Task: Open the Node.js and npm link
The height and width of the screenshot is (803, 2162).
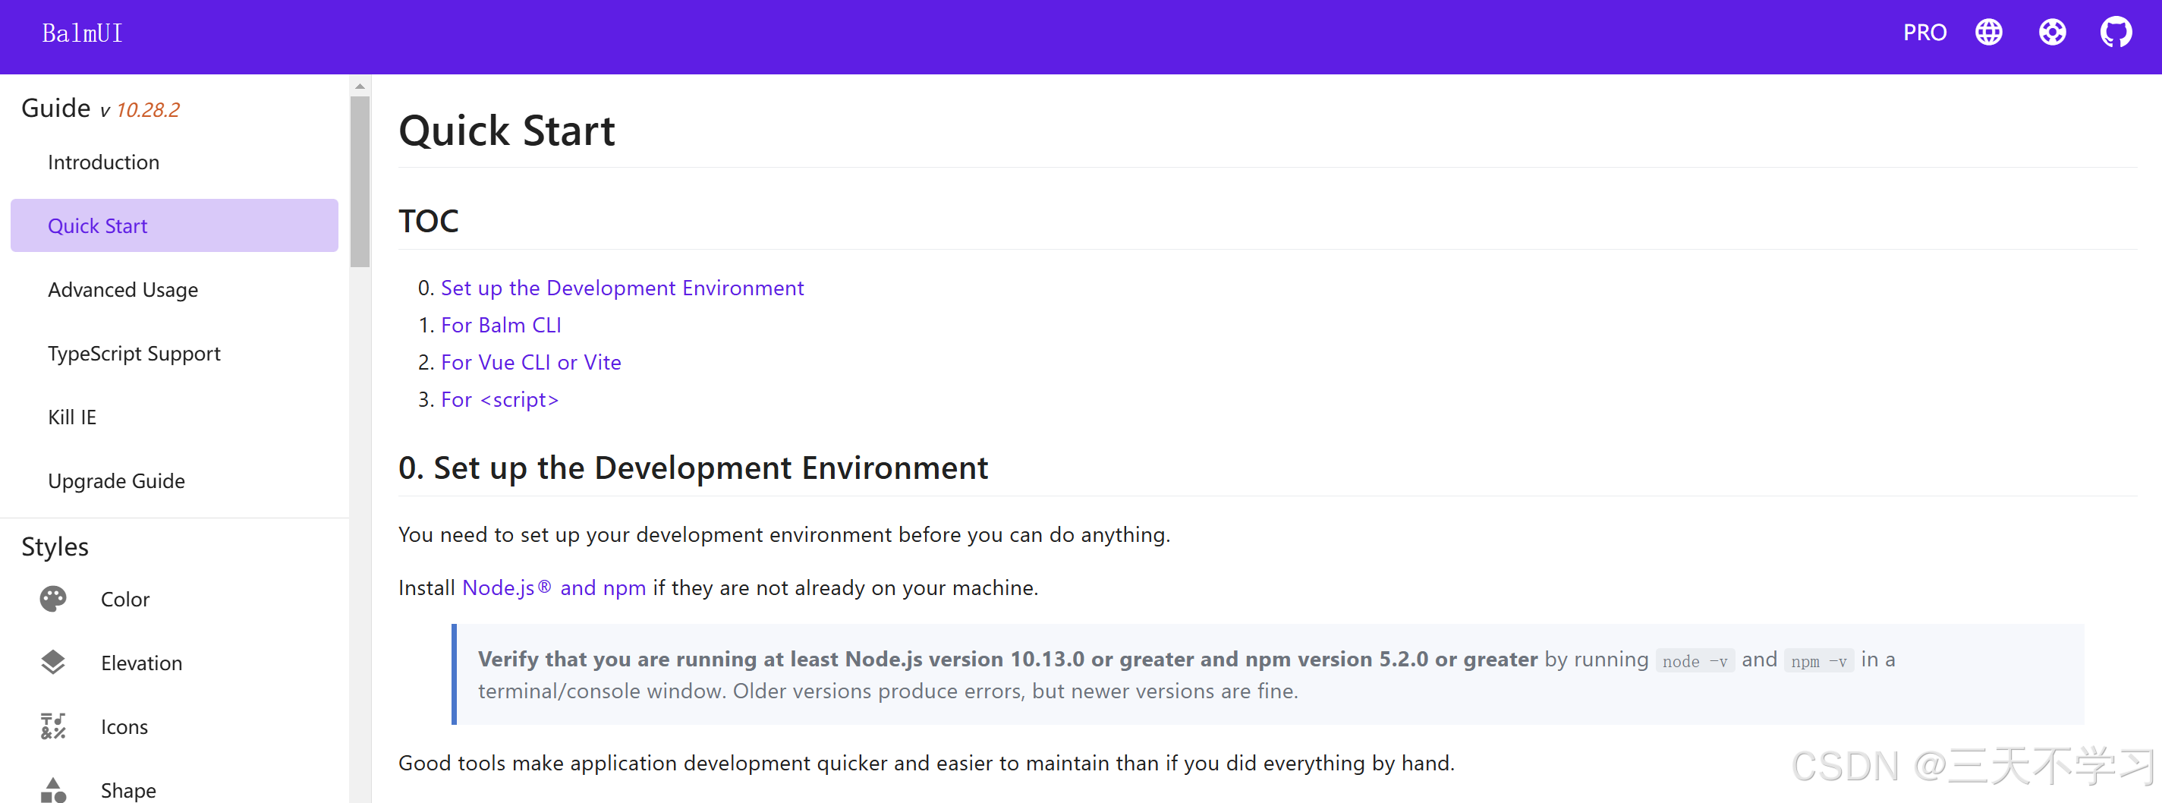Action: [x=554, y=588]
